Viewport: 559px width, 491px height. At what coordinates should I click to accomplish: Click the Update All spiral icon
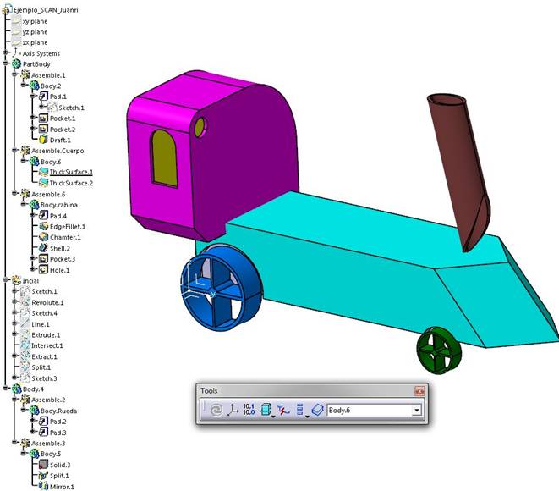point(216,409)
